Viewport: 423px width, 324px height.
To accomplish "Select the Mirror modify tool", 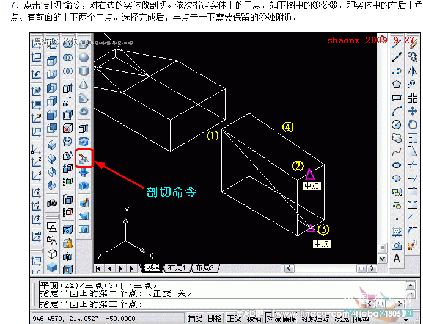I will pyautogui.click(x=413, y=71).
